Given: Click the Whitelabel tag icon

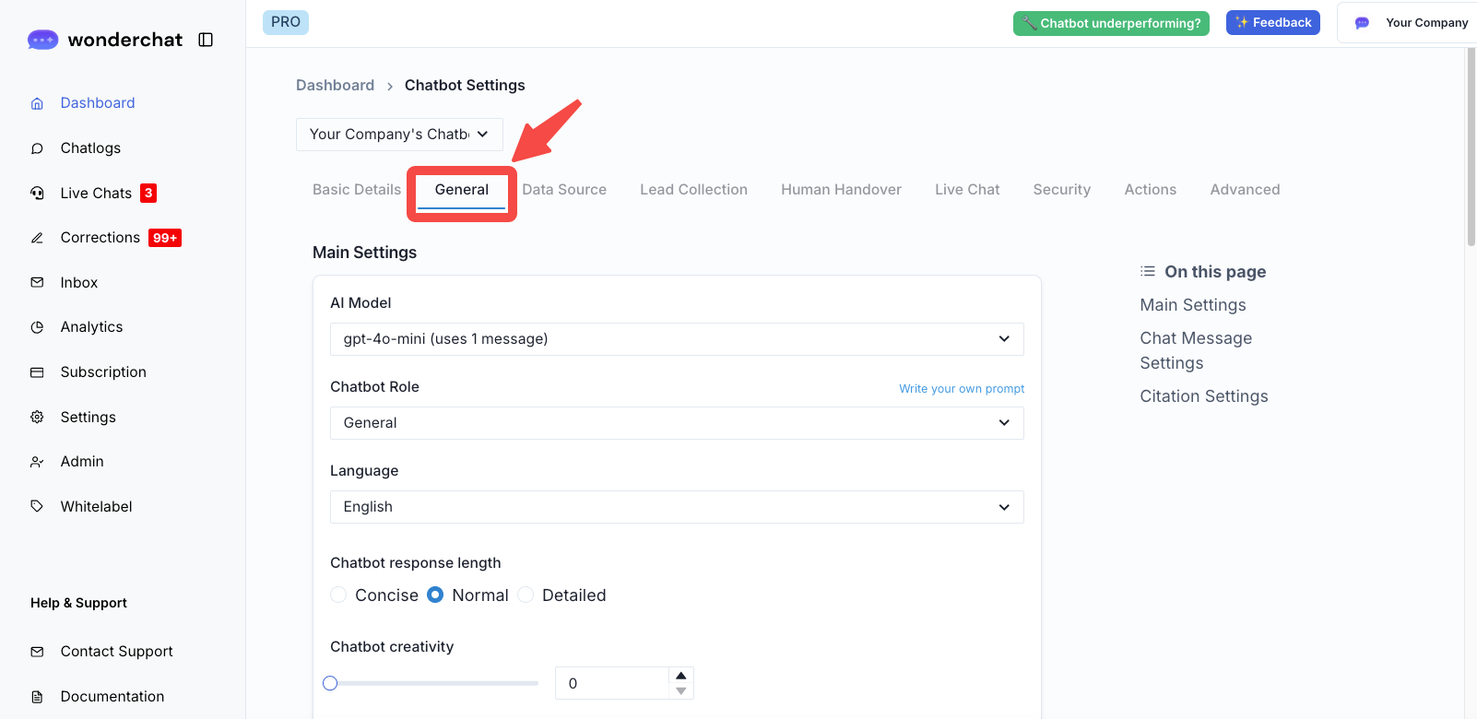Looking at the screenshot, I should [37, 506].
